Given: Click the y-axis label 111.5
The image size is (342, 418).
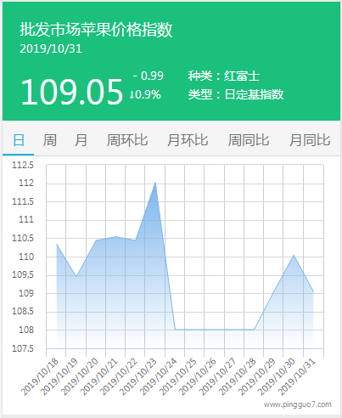Looking at the screenshot, I should (23, 201).
